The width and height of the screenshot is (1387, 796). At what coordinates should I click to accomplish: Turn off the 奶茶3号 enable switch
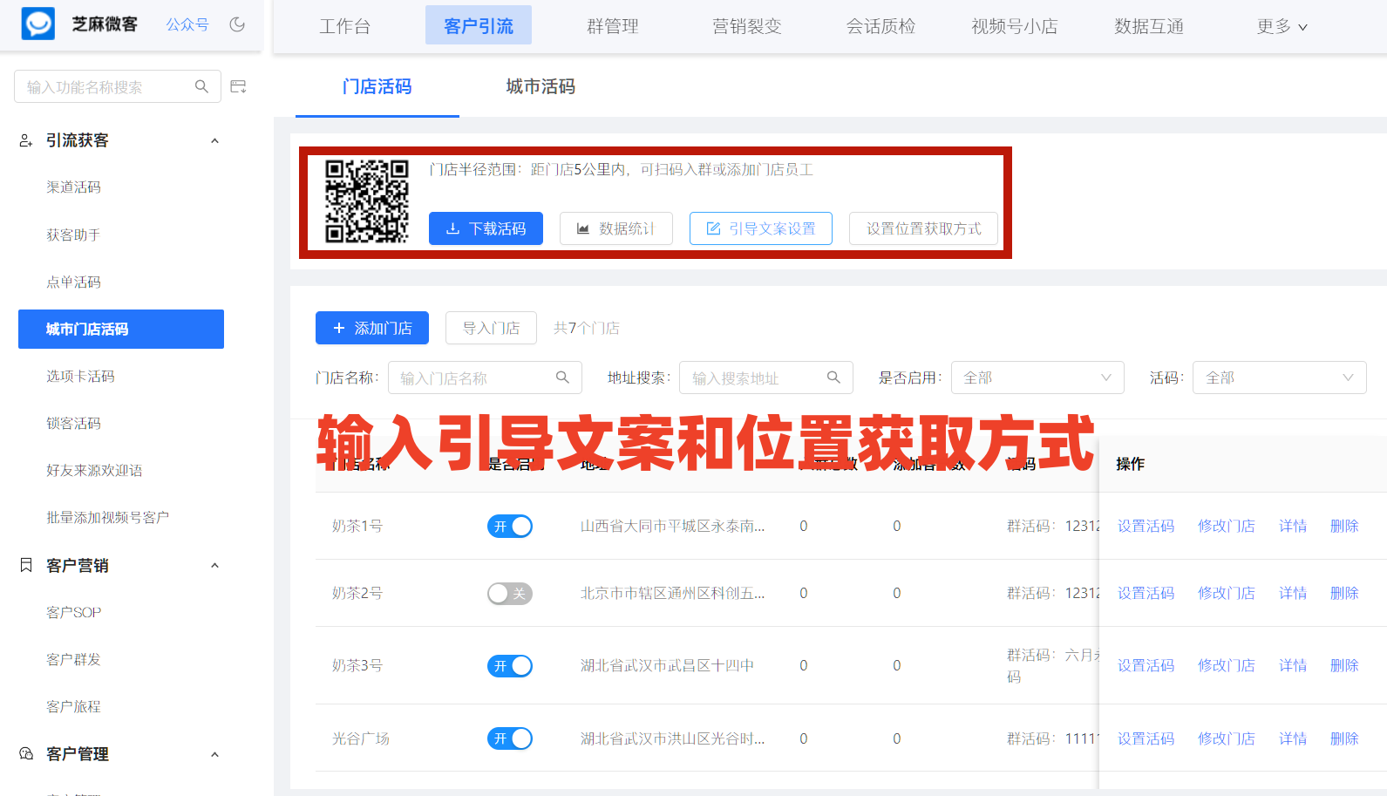coord(510,666)
